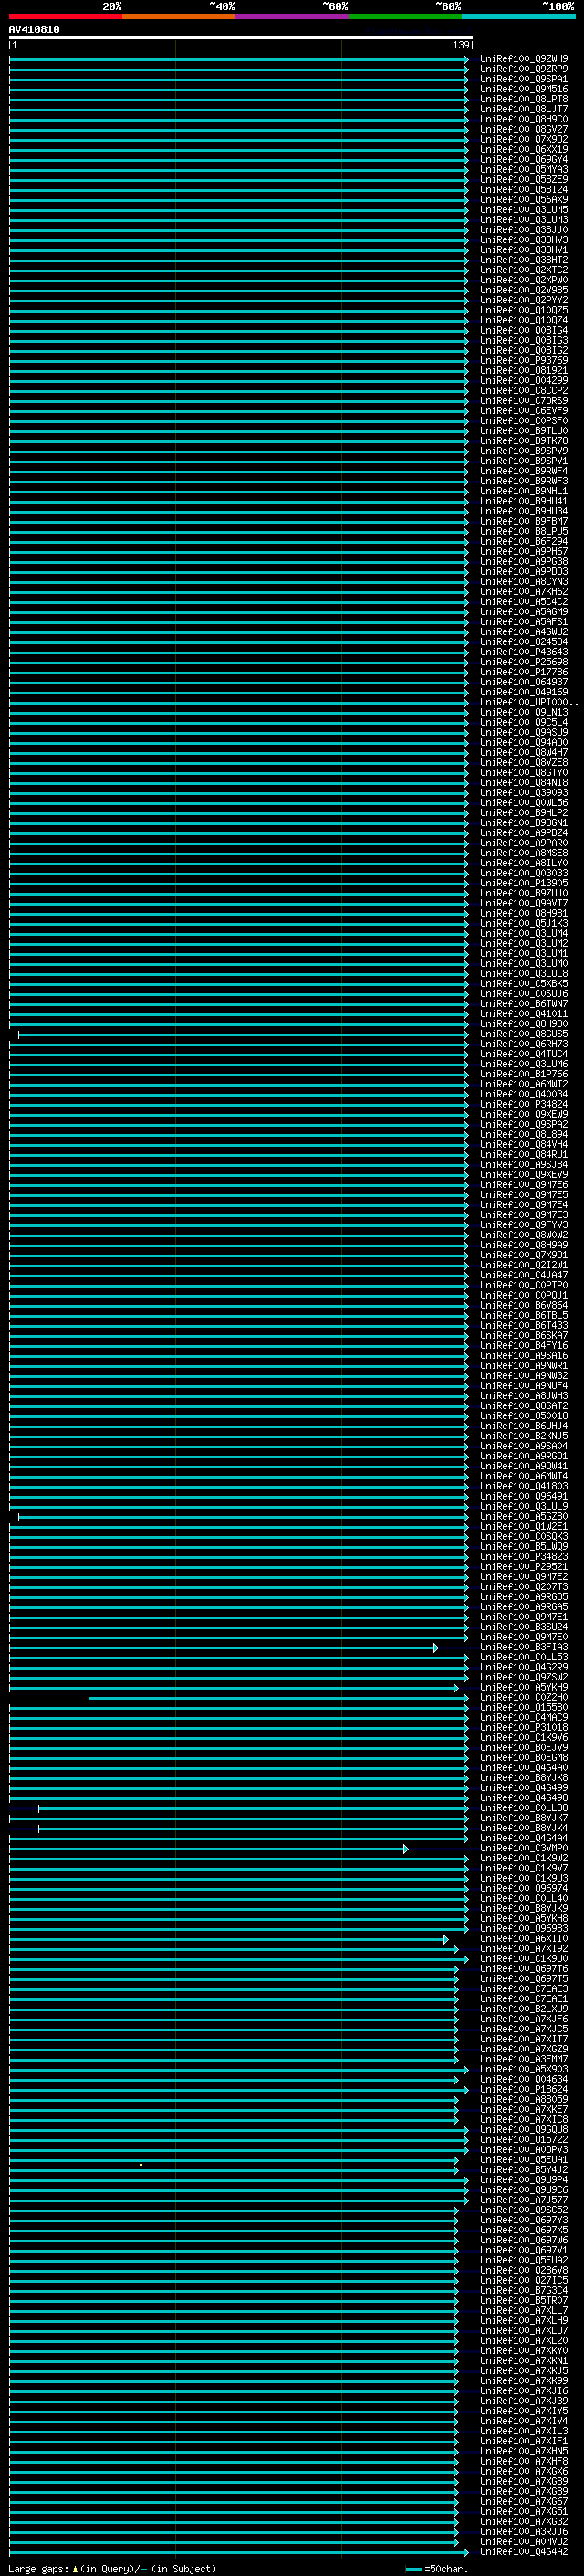584x2576 pixels.
Task: Click the green ~80% identity legend segment
Action: [x=405, y=16]
